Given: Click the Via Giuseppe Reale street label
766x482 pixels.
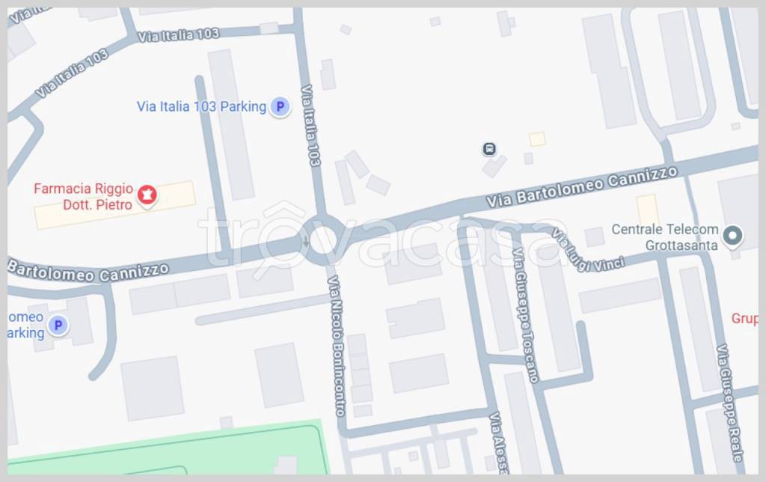Looking at the screenshot, I should [x=729, y=403].
